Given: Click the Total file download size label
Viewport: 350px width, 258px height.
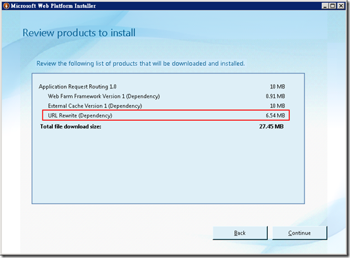Looking at the screenshot, I should pos(71,126).
